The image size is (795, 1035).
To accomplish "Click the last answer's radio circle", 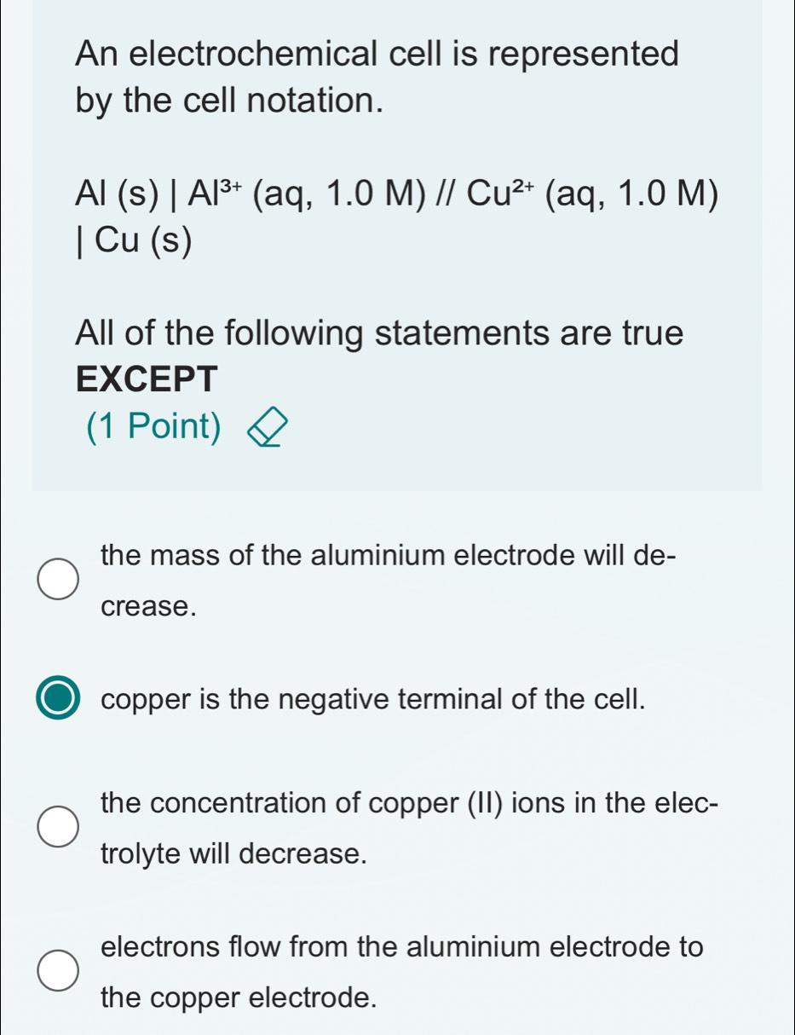I will click(x=56, y=972).
